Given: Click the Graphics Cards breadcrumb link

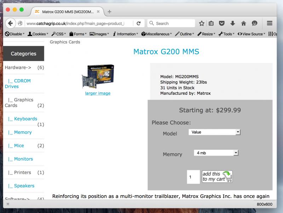Looking at the screenshot, I should coord(65,42).
